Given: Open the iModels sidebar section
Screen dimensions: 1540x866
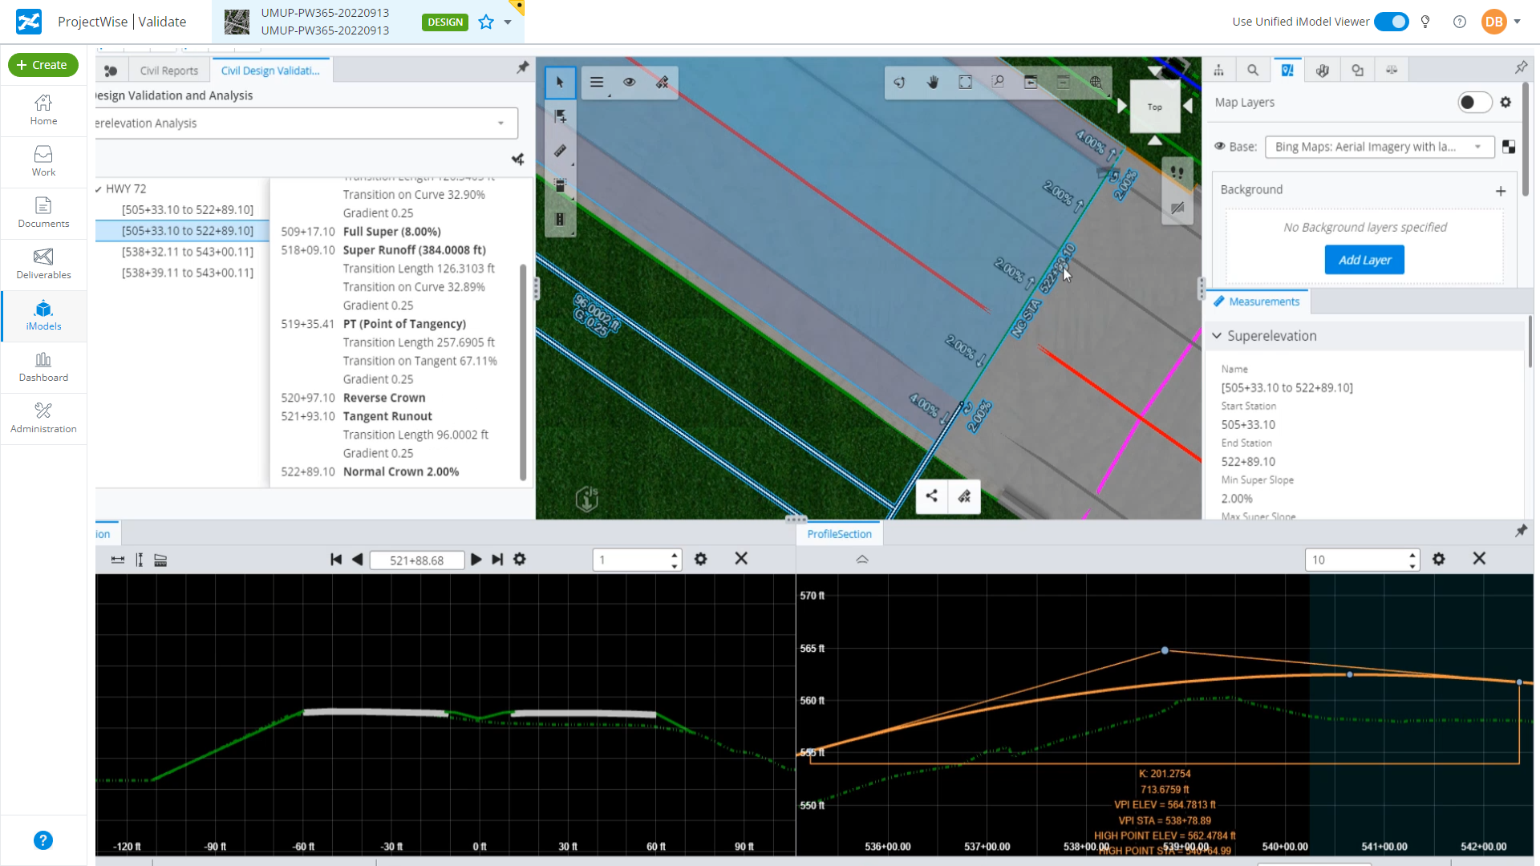Looking at the screenshot, I should pos(43,315).
